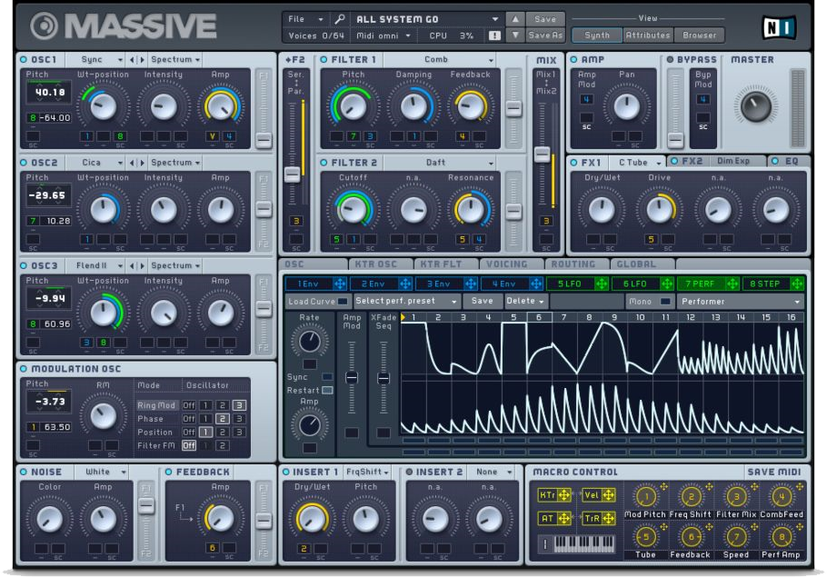Open the Filter 2 type dropdown showing Daft
The height and width of the screenshot is (577, 827).
coord(440,163)
